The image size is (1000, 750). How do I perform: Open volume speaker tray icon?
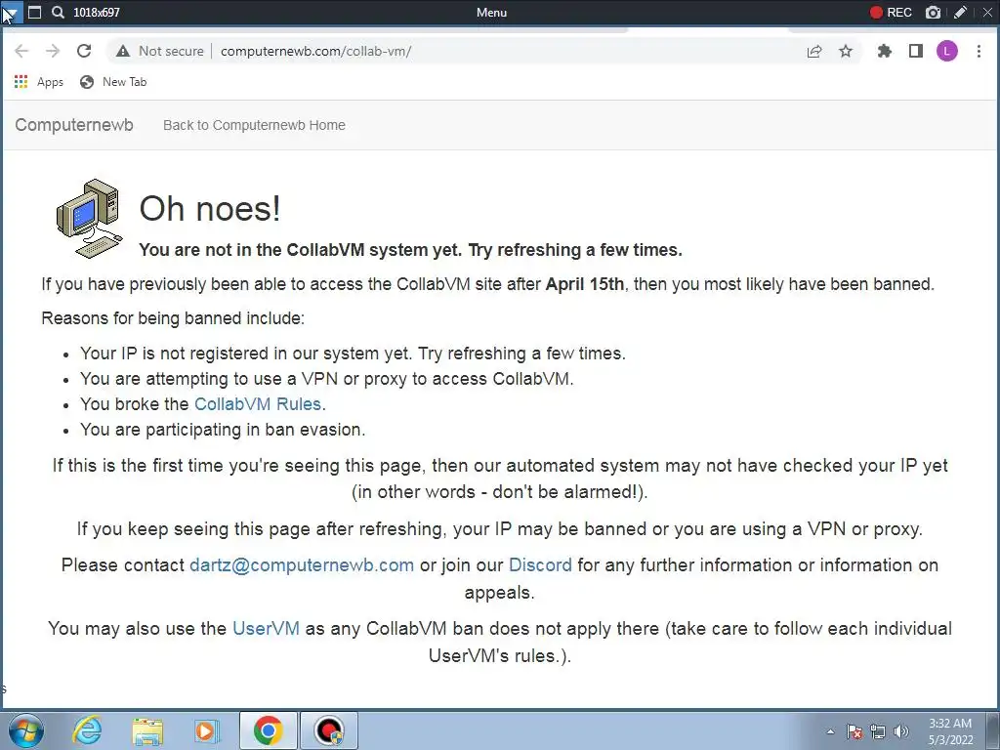click(x=901, y=731)
